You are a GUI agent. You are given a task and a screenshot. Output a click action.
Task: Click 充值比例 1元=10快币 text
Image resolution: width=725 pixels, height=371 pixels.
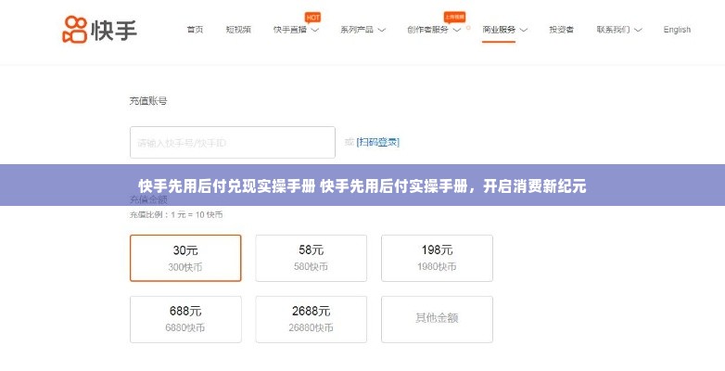(176, 214)
